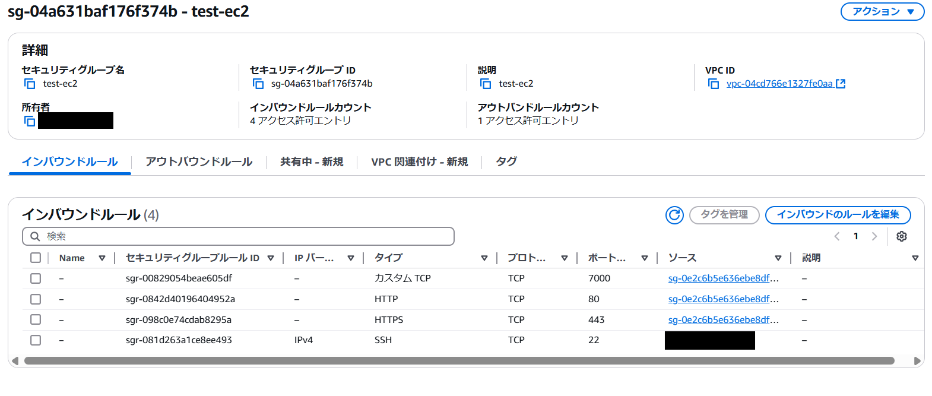
Task: Open table preferences gear icon
Action: click(902, 236)
